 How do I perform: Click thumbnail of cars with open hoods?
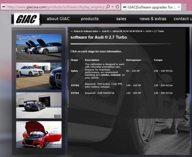pyautogui.click(x=39, y=47)
